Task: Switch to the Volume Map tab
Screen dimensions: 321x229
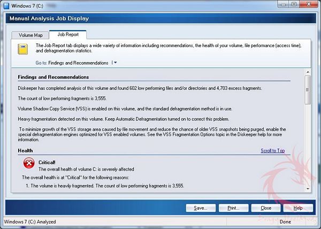Action: point(30,35)
